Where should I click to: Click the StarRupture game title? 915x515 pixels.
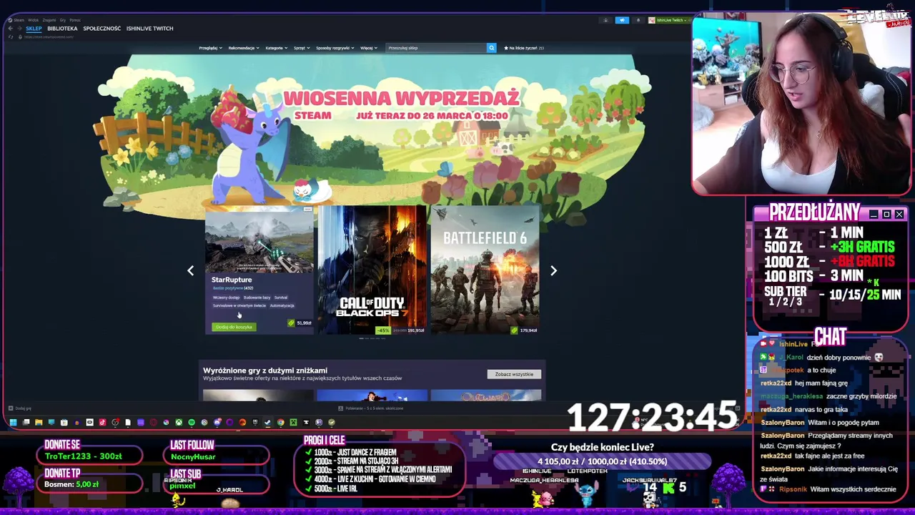(x=232, y=280)
